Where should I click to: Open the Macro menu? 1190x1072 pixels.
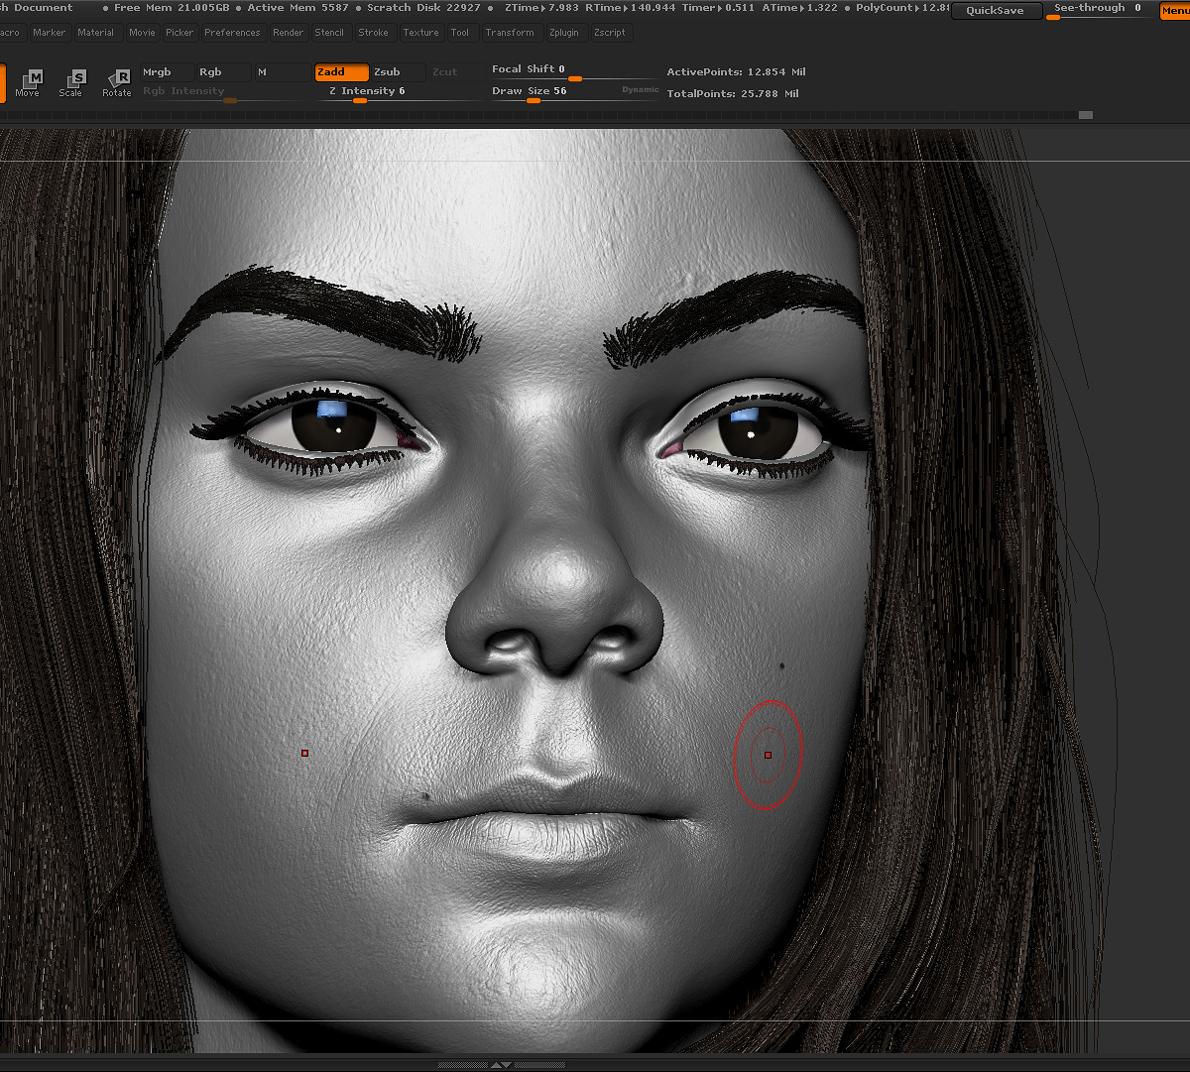pos(11,33)
